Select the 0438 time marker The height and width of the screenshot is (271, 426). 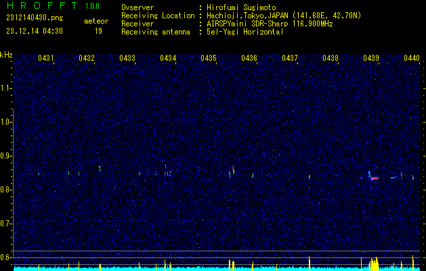click(331, 58)
